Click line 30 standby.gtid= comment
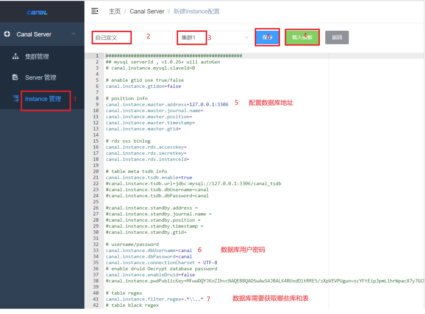 click(146, 232)
